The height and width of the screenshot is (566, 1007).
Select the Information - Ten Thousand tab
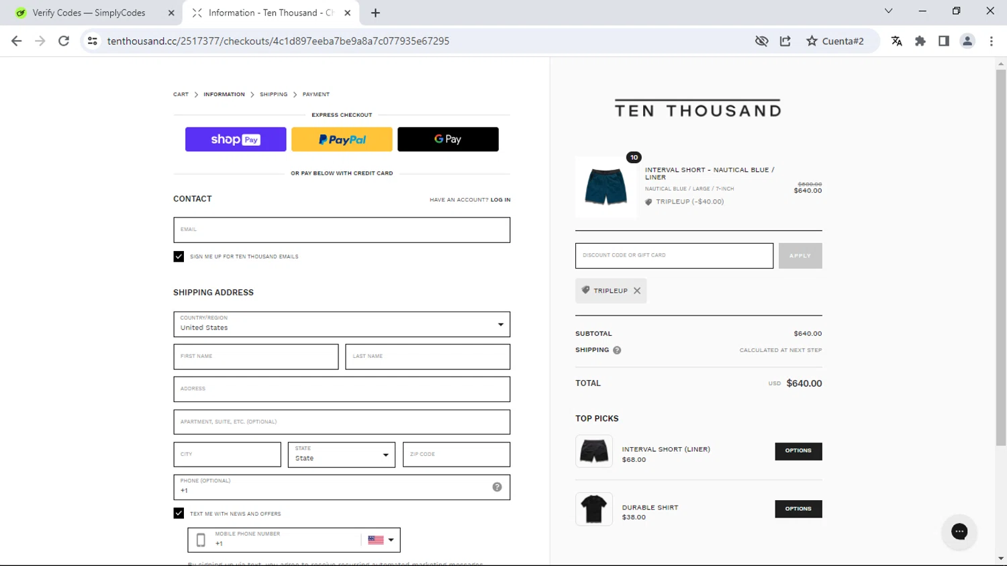(x=271, y=13)
